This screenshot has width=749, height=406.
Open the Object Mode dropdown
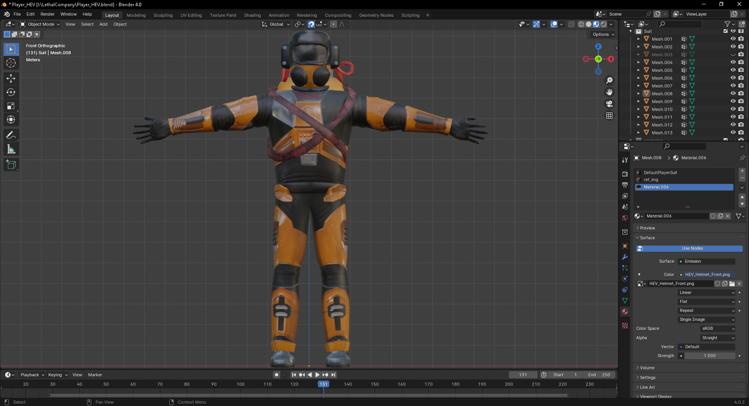(40, 24)
